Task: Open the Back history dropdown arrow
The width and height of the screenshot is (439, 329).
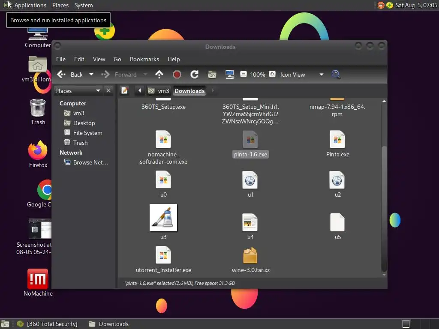Action: [91, 75]
